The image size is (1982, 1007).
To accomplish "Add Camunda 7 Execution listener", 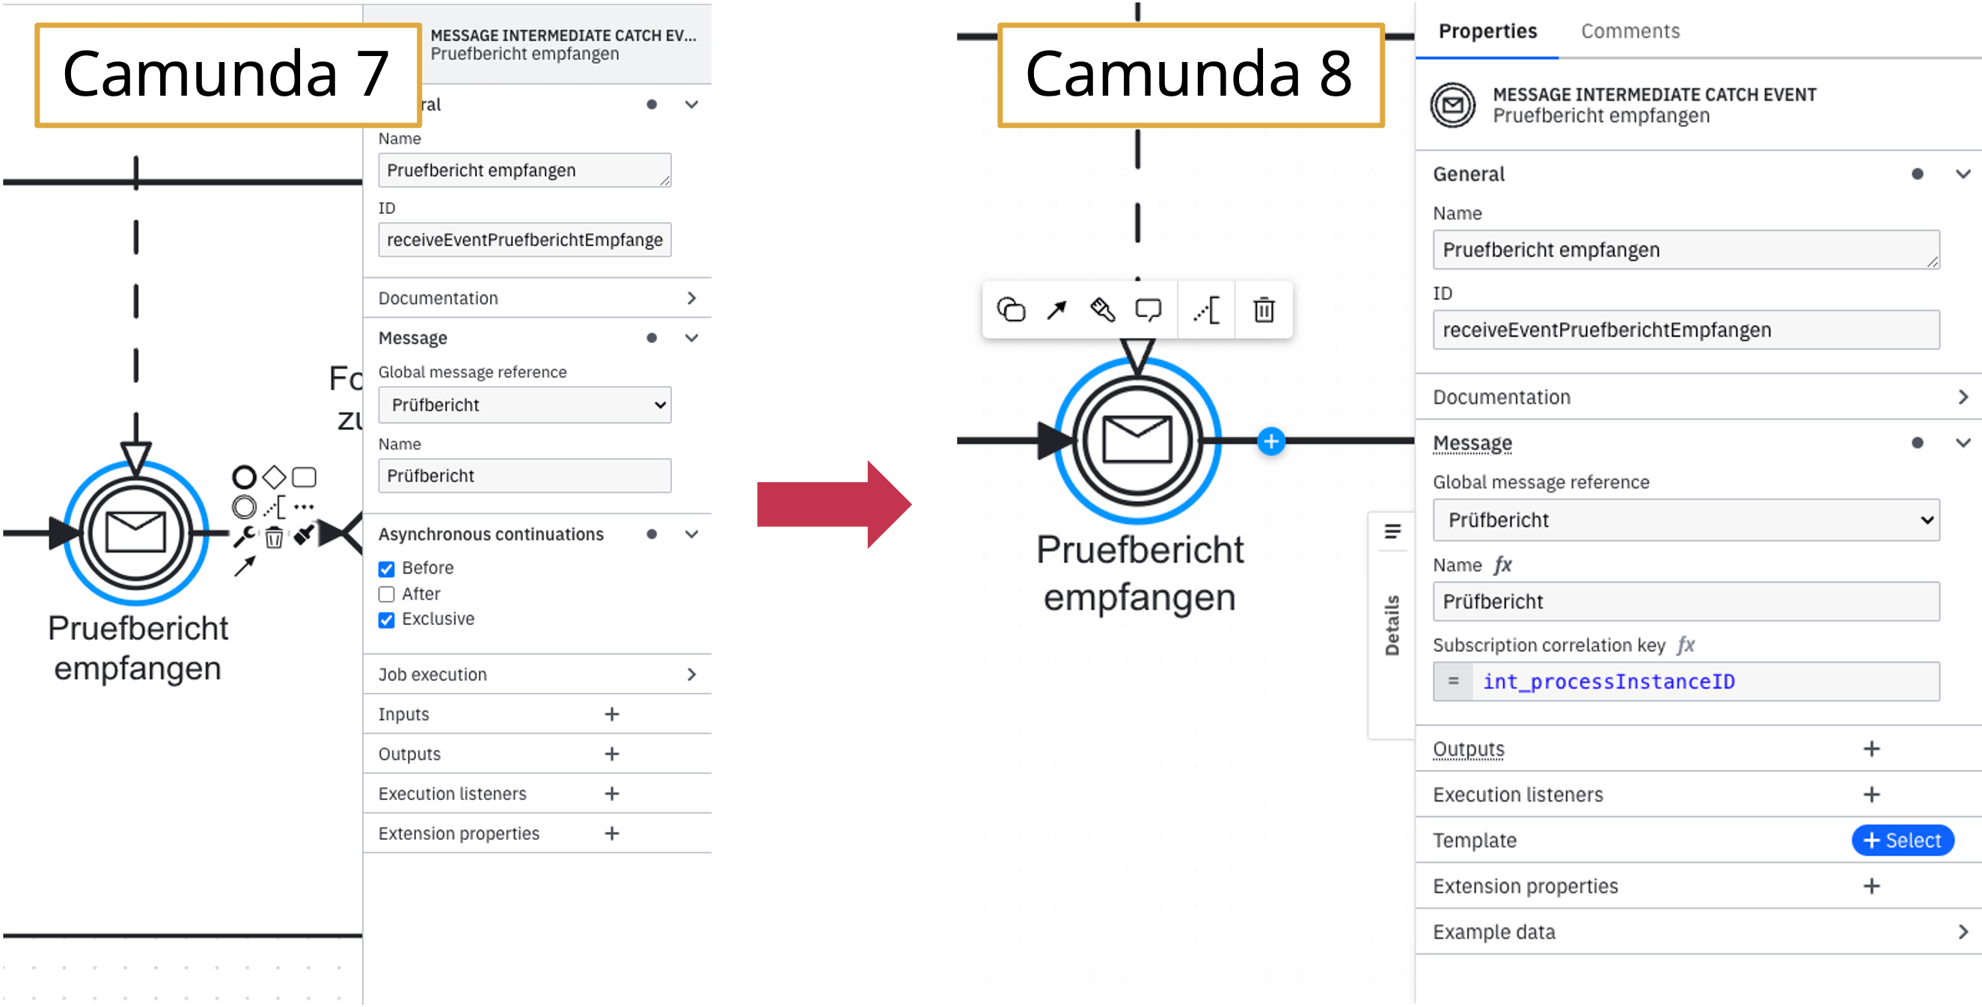I will (x=612, y=794).
